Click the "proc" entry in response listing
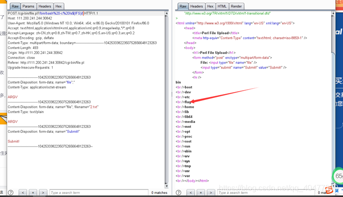Image resolution: width=343 pixels, height=197 pixels. 188,137
